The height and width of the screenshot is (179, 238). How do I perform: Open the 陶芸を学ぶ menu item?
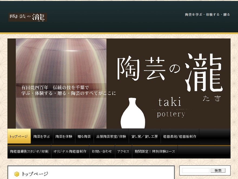coord(42,136)
